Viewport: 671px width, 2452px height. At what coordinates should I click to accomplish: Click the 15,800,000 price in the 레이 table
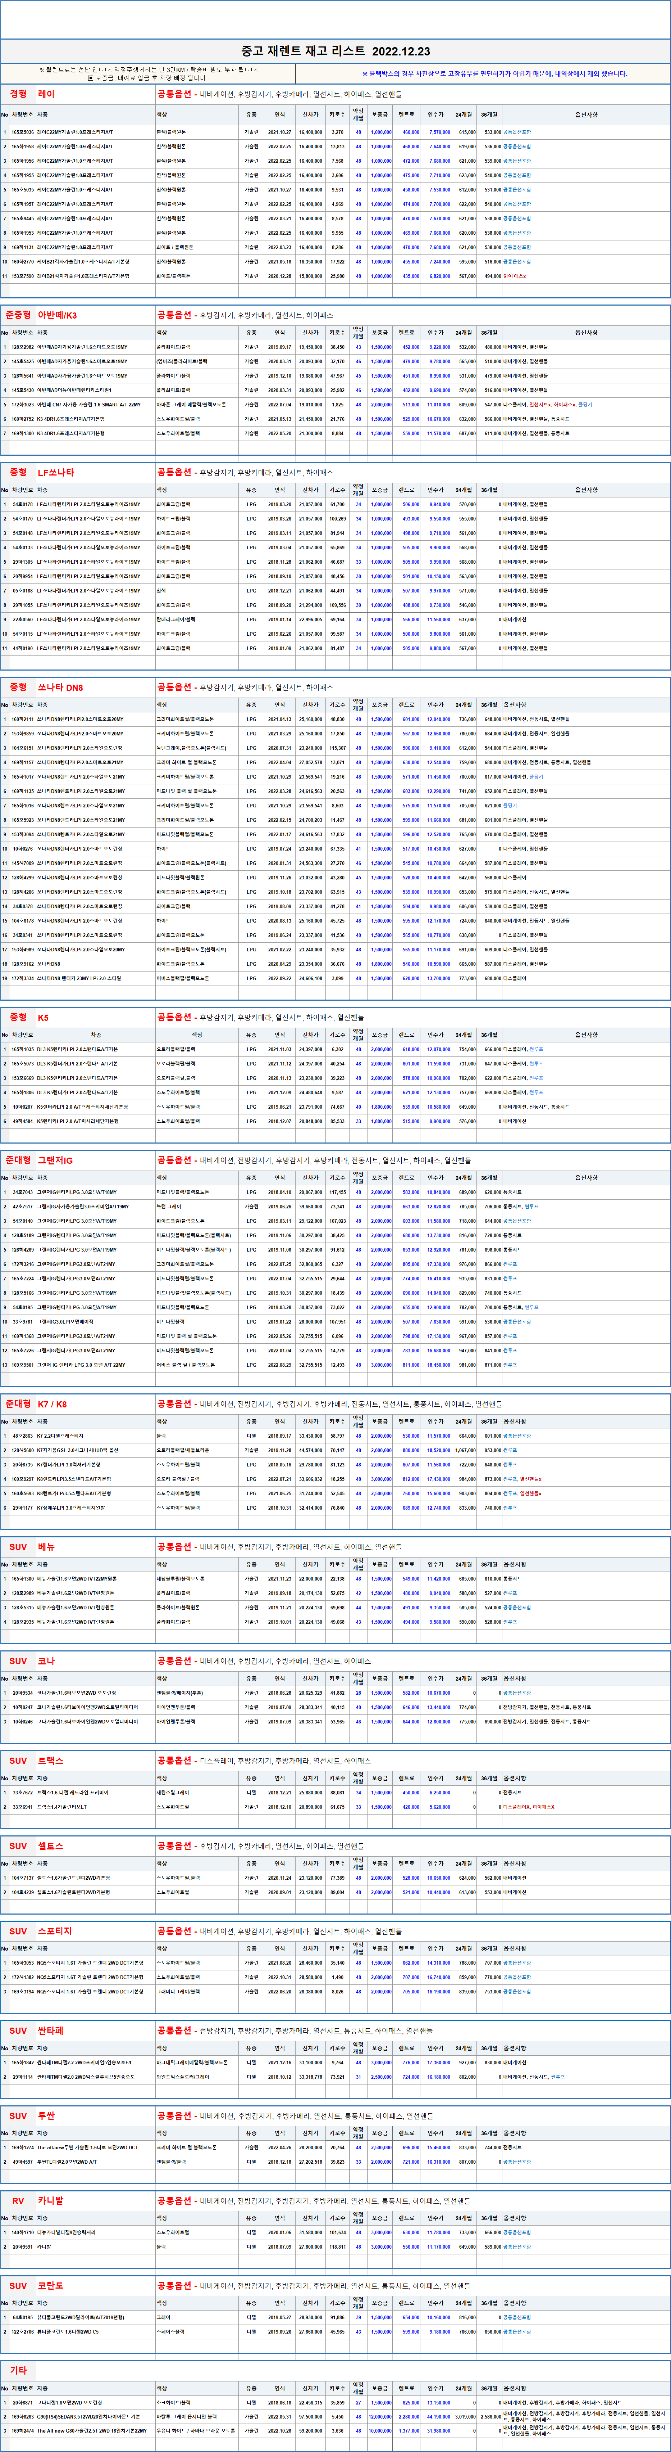(x=311, y=276)
